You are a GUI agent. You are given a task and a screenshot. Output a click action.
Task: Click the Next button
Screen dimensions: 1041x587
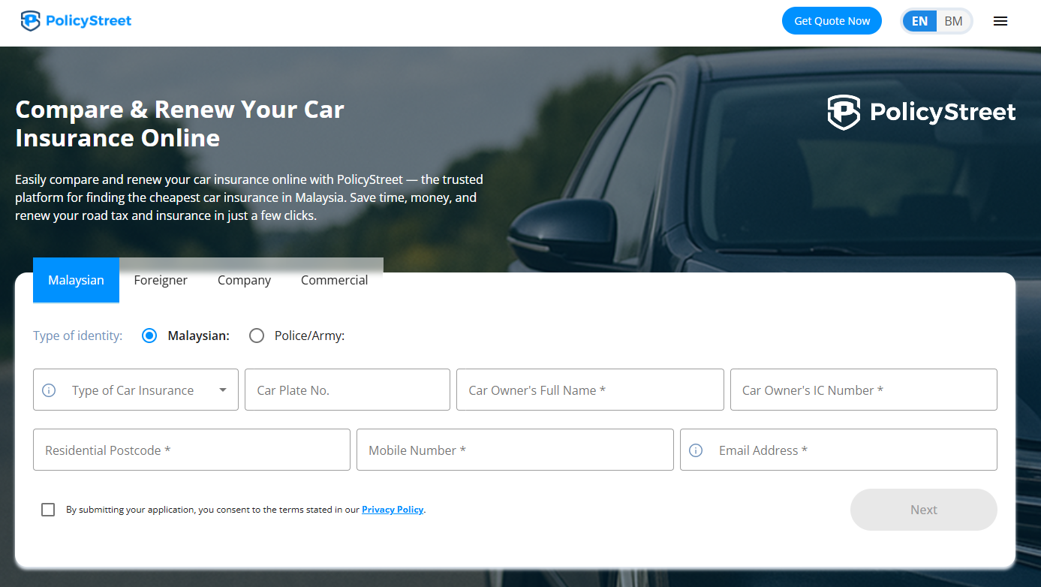click(x=924, y=510)
